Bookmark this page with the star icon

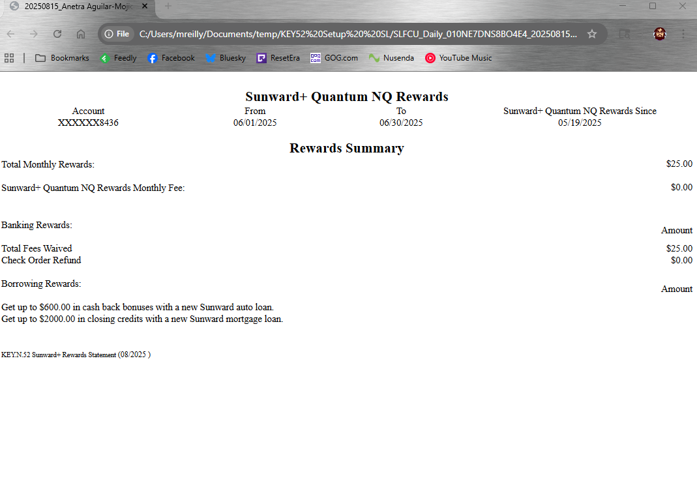click(x=591, y=34)
